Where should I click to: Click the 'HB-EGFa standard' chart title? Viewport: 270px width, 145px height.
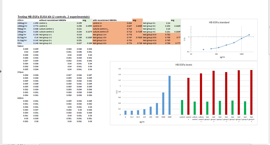tap(219, 22)
